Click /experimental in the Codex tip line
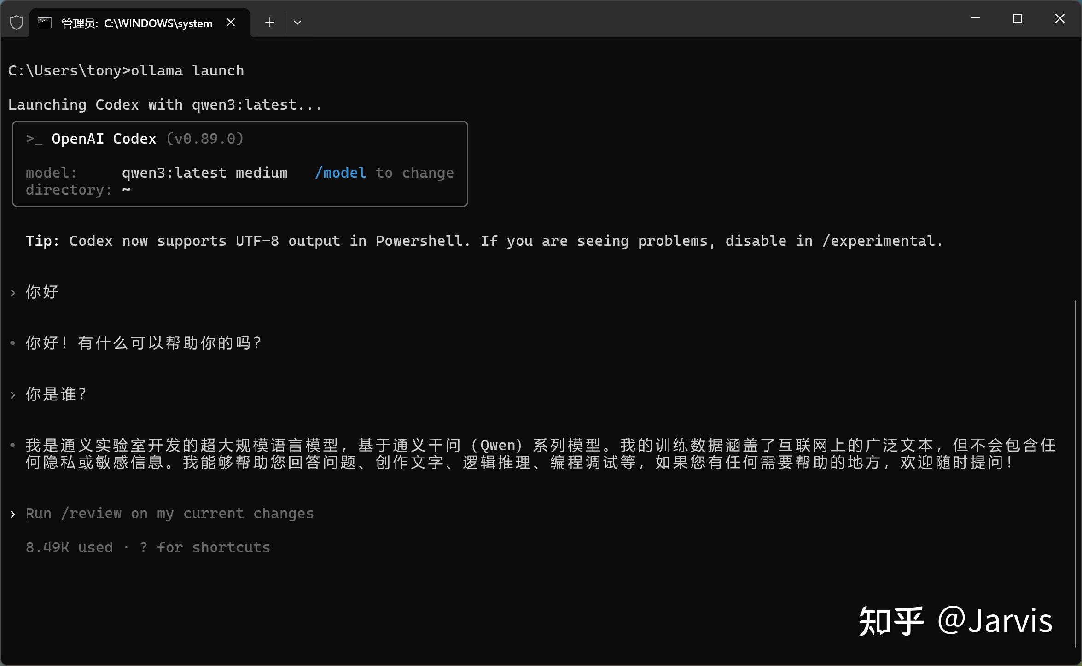 point(882,240)
